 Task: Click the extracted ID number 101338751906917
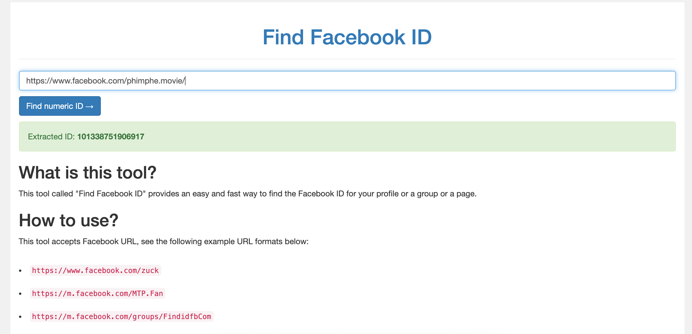coord(111,136)
